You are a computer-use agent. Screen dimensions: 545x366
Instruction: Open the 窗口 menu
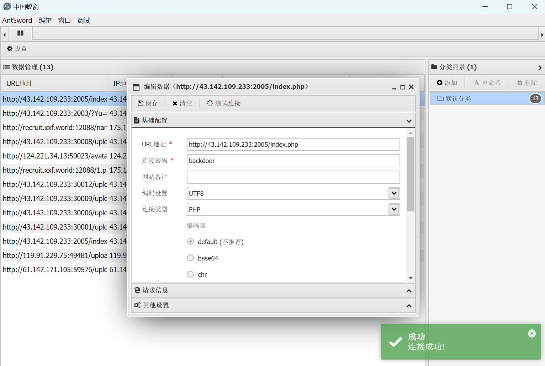64,21
